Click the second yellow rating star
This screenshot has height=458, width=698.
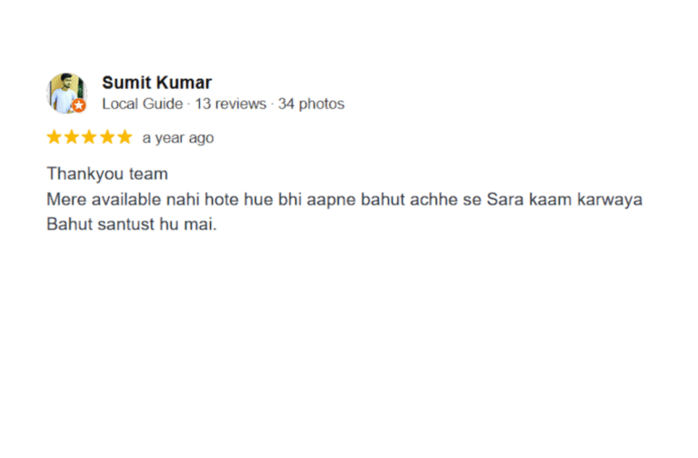tap(72, 137)
